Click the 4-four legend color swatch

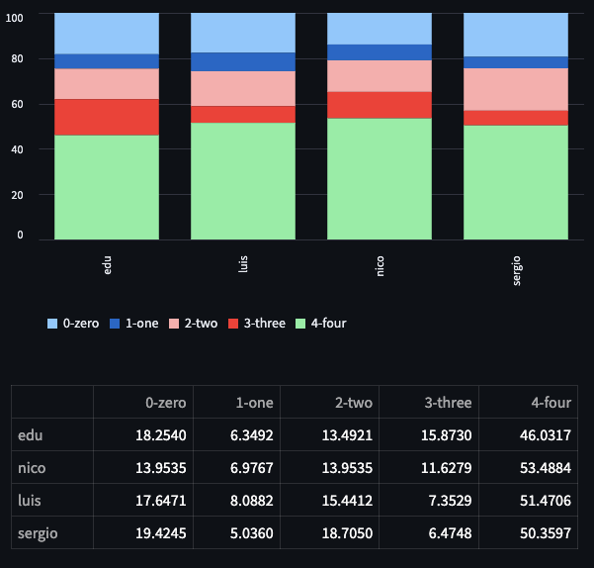(300, 324)
